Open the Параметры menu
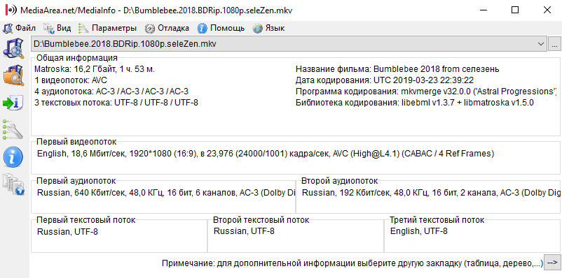 click(x=107, y=28)
